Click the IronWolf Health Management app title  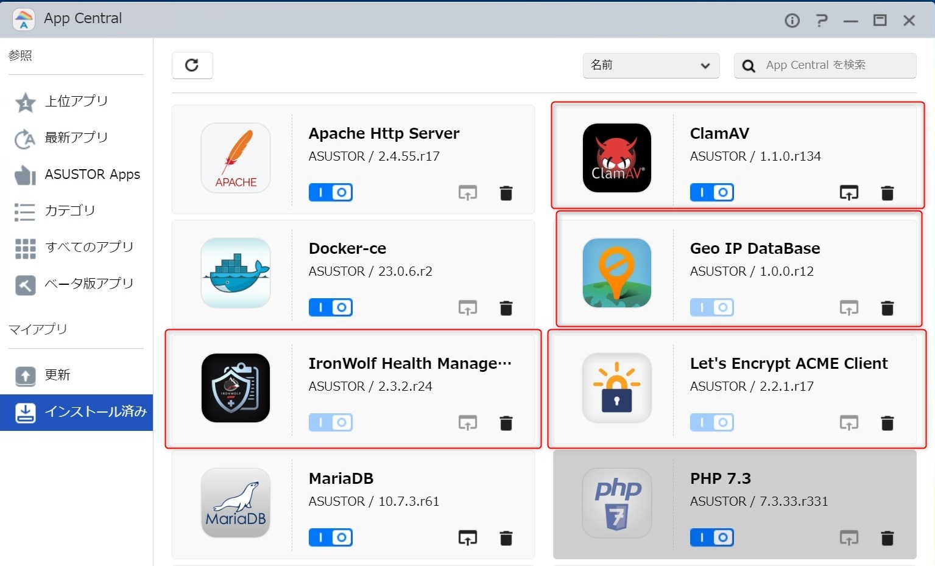[x=409, y=363]
